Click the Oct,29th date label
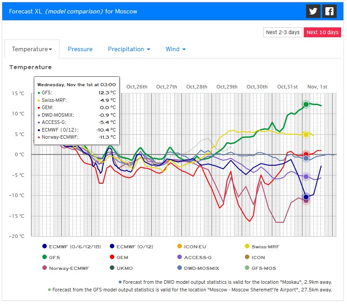347x304 pixels. click(227, 87)
